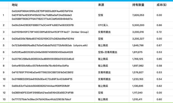Select row 12 address 0xDB5fd0F533AF3199
The image size is (173, 103).
tap(42, 93)
